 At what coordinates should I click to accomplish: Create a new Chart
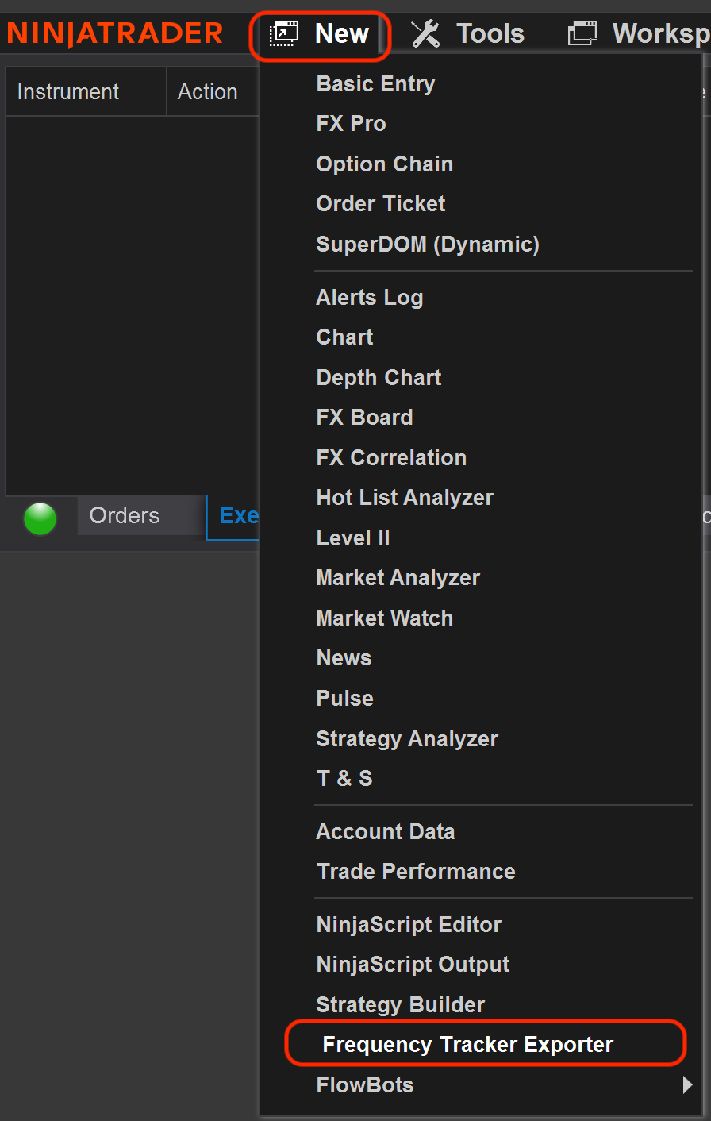[344, 337]
